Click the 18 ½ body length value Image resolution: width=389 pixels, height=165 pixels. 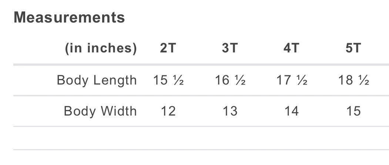click(354, 80)
